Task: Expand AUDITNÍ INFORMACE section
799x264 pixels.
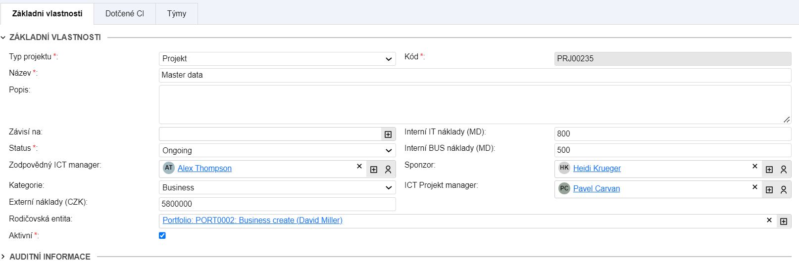Action: point(3,257)
